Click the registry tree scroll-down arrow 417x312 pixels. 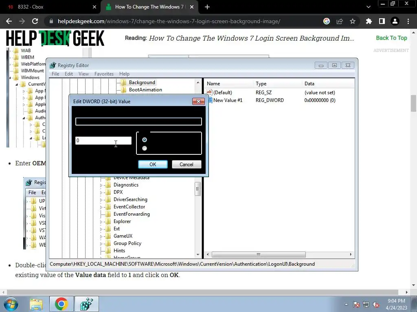(x=198, y=255)
